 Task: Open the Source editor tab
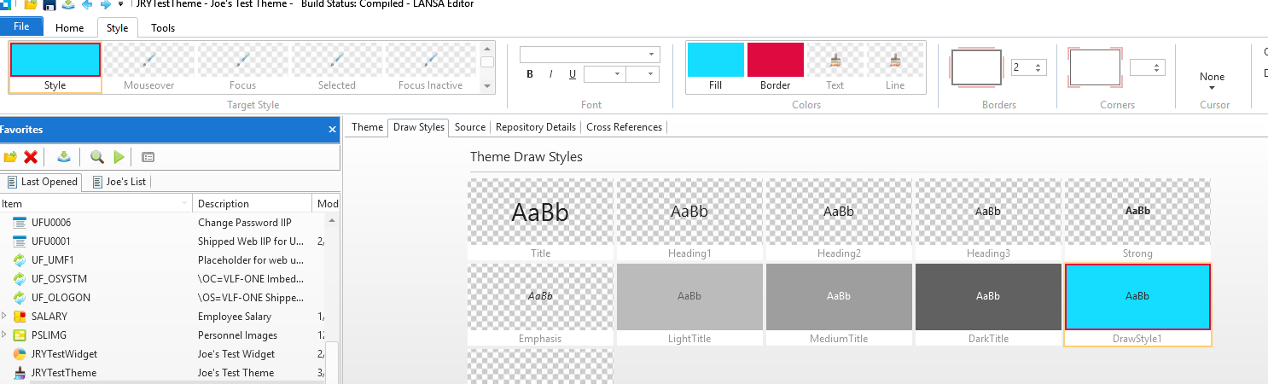[x=470, y=127]
